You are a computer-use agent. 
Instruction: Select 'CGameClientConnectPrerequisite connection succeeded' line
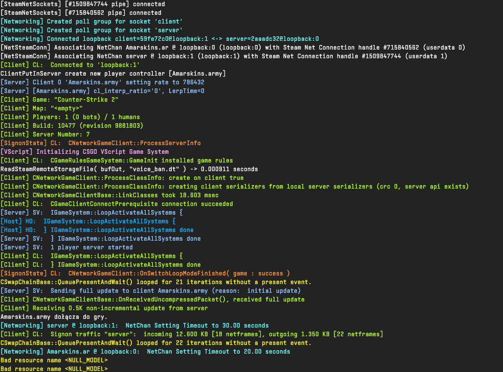(x=117, y=204)
